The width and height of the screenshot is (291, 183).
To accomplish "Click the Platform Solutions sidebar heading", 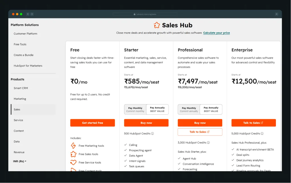I will 25,25.
